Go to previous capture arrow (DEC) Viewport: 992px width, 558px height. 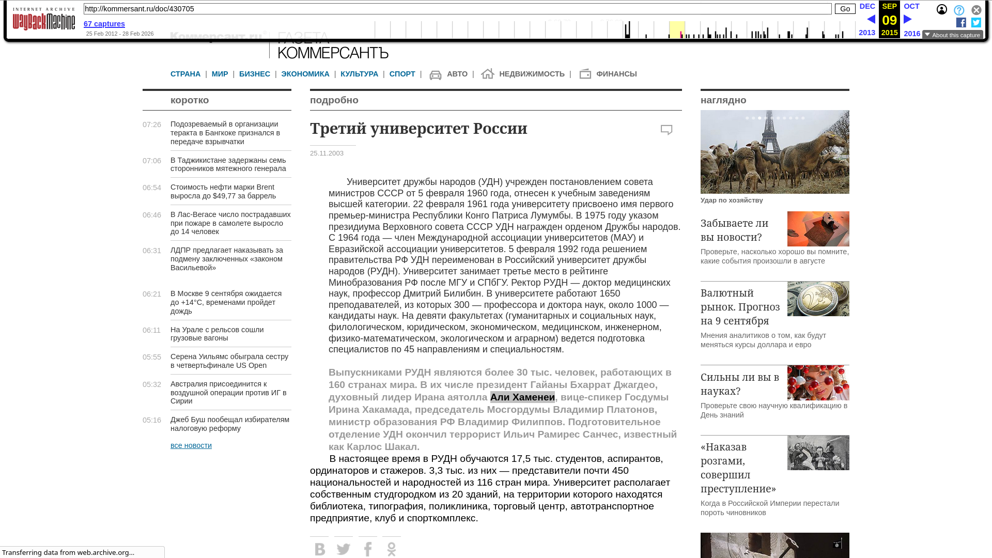[871, 20]
